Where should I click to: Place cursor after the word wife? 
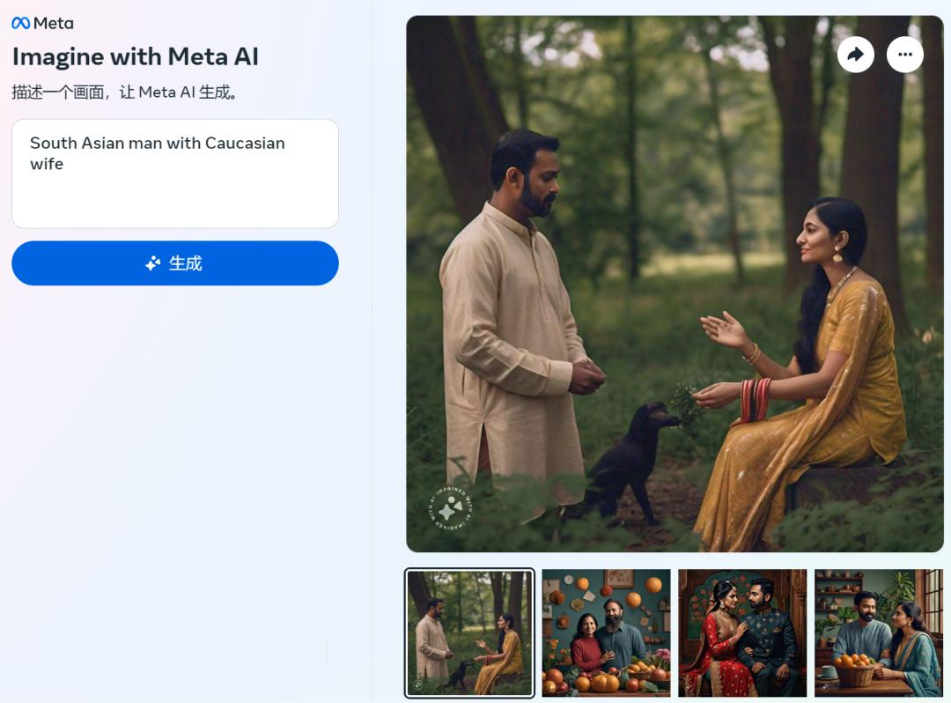tap(63, 165)
